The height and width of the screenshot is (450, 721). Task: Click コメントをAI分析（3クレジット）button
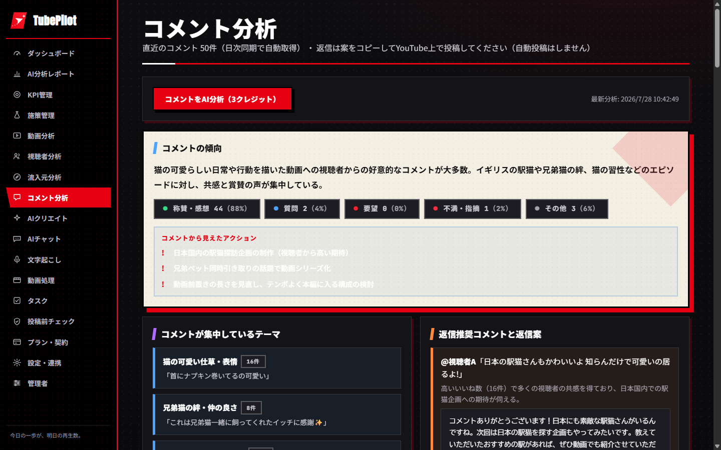coord(222,99)
